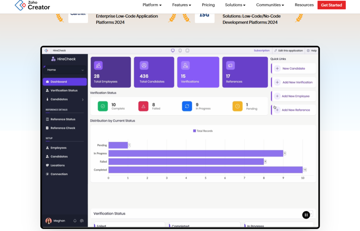Click the Completed bar in the chart
Viewport: 360px width, 231px height.
205,170
